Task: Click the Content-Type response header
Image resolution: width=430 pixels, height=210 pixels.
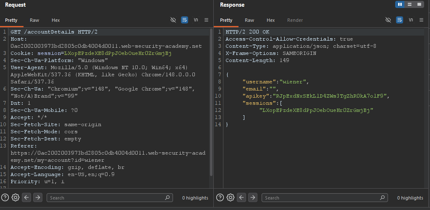Action: tap(301, 46)
